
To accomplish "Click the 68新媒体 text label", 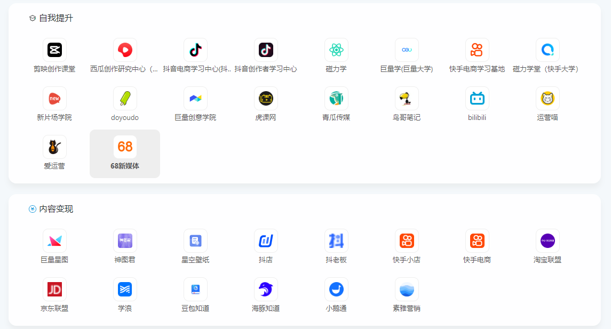I will click(x=125, y=166).
